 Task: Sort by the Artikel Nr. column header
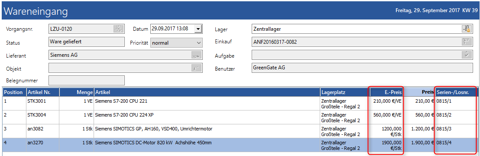click(42, 92)
